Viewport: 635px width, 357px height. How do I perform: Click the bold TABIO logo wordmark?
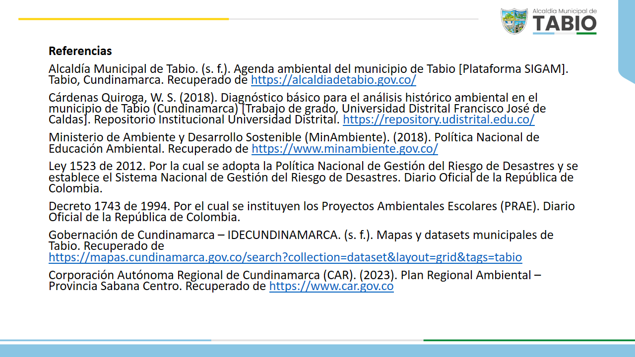[x=565, y=24]
